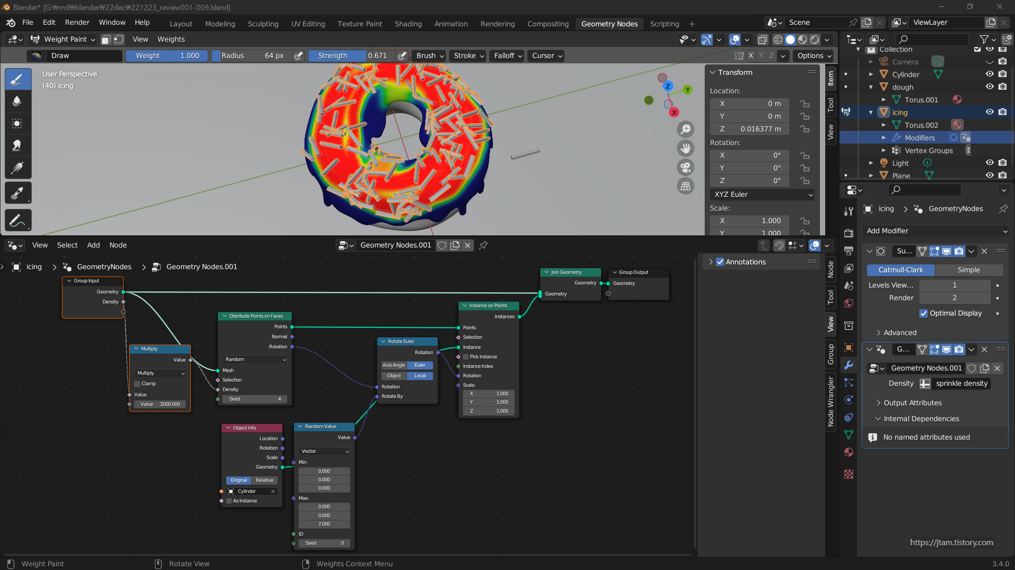Disable the Optimal Display checkbox
Viewport: 1015px width, 570px height.
(x=924, y=313)
